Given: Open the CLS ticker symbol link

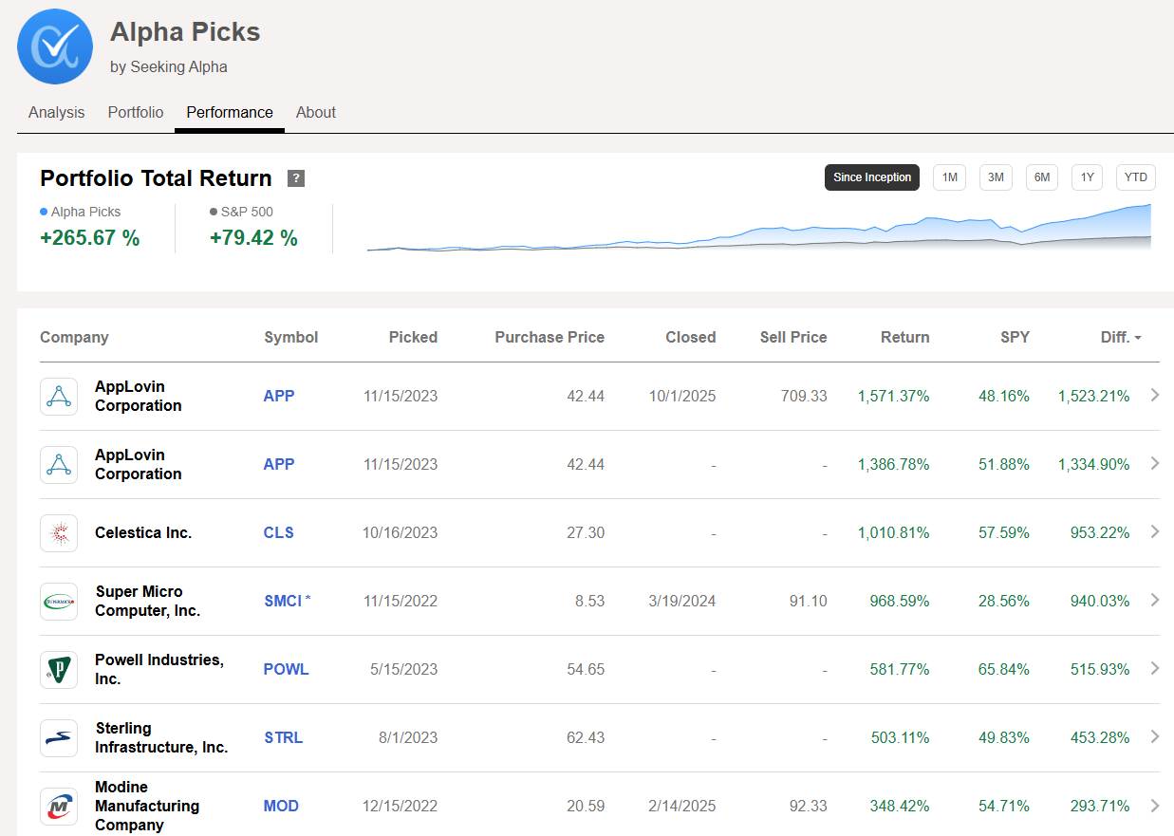Looking at the screenshot, I should point(278,532).
